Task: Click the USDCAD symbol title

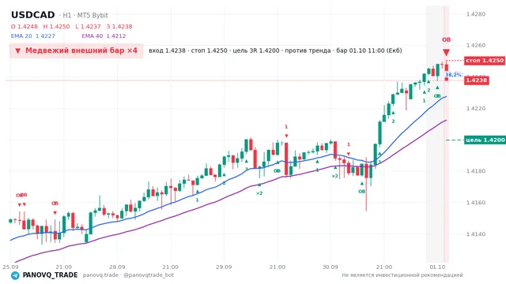Action: click(33, 15)
